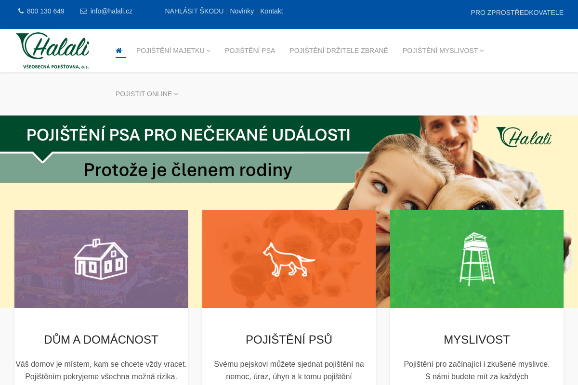Expand the POJIŠTĚNÍ MAJETKU dropdown
Image resolution: width=578 pixels, height=385 pixels.
click(x=173, y=50)
